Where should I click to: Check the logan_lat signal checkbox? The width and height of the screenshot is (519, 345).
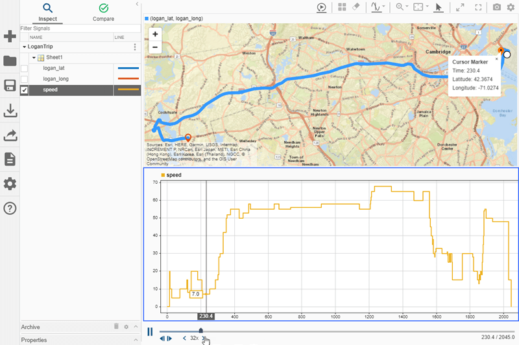click(24, 69)
